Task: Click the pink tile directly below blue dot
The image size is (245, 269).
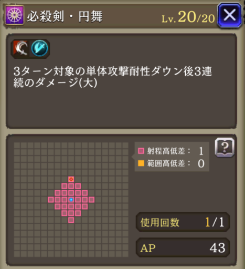Action: coord(71,206)
